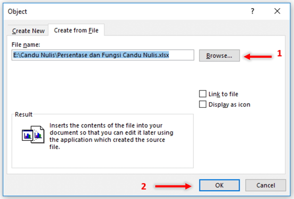Click the File name label

point(26,45)
